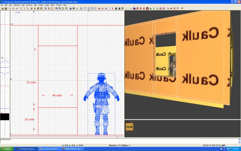Open the Patch menu
241x151 pixels.
[53, 5]
